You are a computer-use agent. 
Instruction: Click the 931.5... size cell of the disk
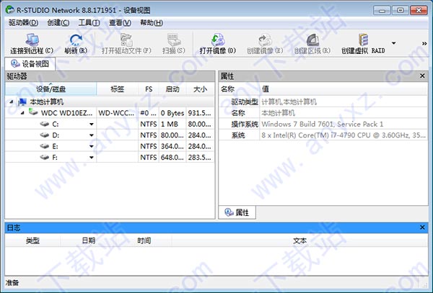click(200, 113)
